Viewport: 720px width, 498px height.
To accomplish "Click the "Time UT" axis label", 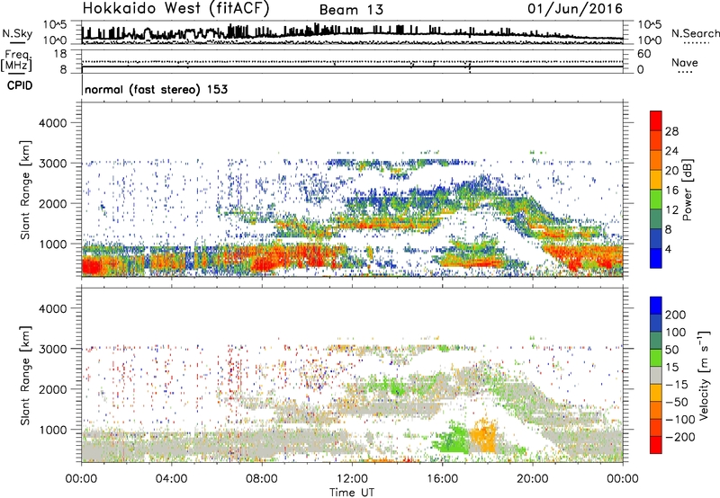I will click(x=352, y=493).
